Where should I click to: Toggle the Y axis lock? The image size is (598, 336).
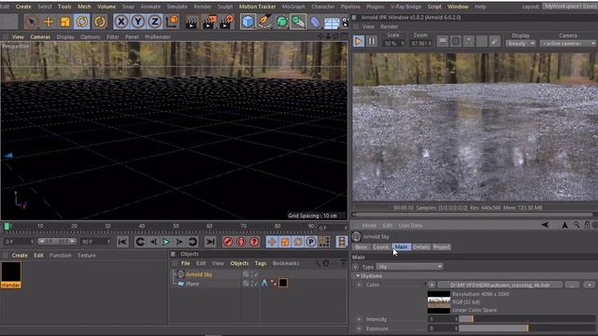point(137,21)
